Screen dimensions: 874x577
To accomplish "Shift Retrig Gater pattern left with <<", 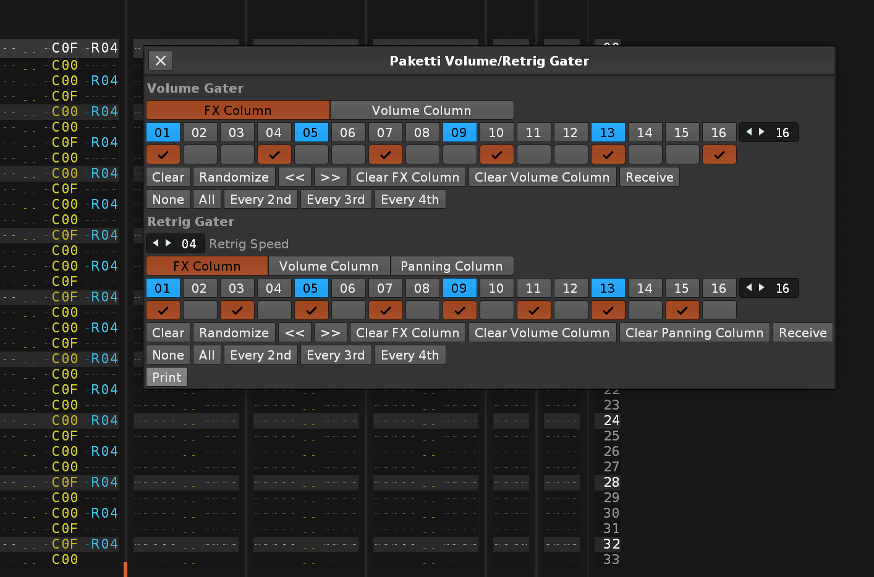I will click(x=295, y=333).
